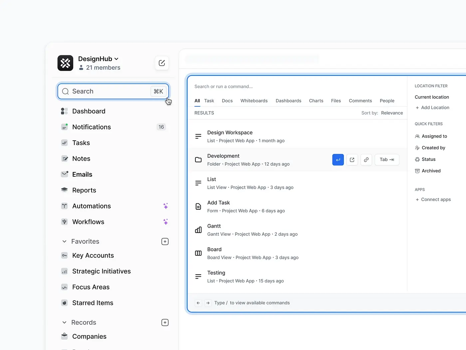Click the compose new item icon
Viewport: 466px width, 350px height.
(x=162, y=63)
